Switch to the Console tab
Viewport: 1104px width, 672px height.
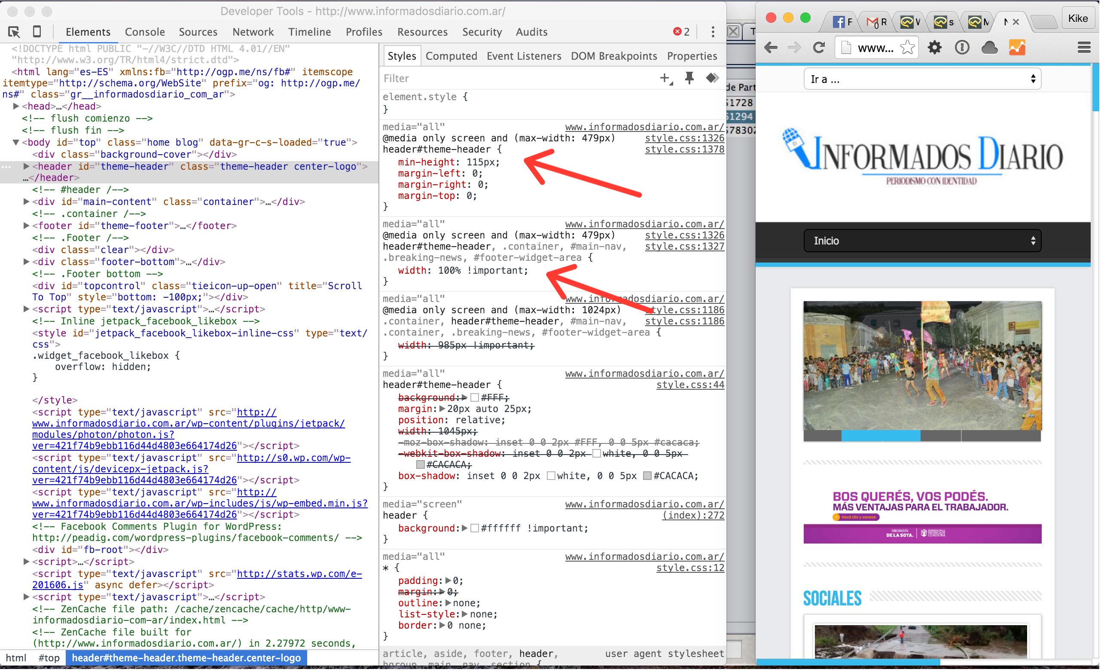coord(145,32)
